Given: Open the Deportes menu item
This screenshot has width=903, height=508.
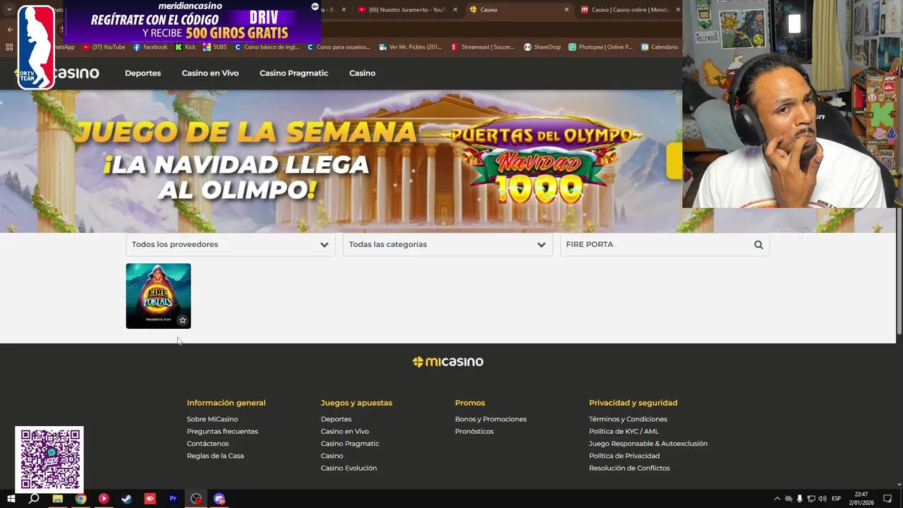Looking at the screenshot, I should (x=143, y=73).
